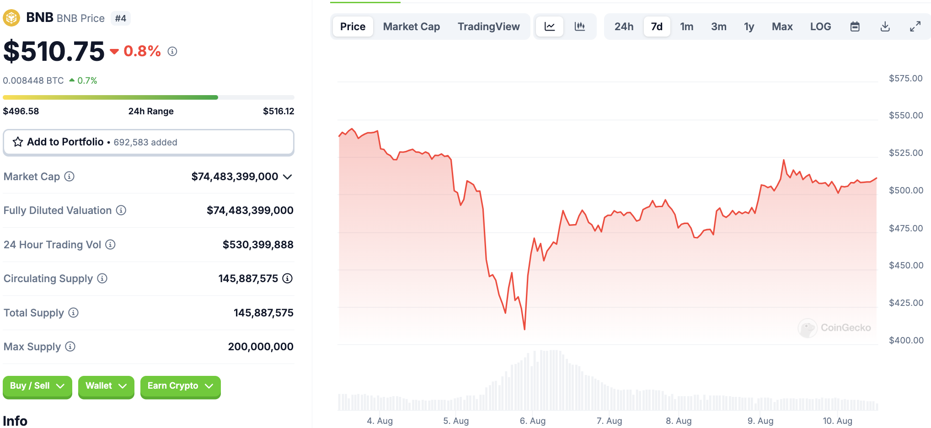Download the chart data
931x428 pixels.
(x=885, y=27)
